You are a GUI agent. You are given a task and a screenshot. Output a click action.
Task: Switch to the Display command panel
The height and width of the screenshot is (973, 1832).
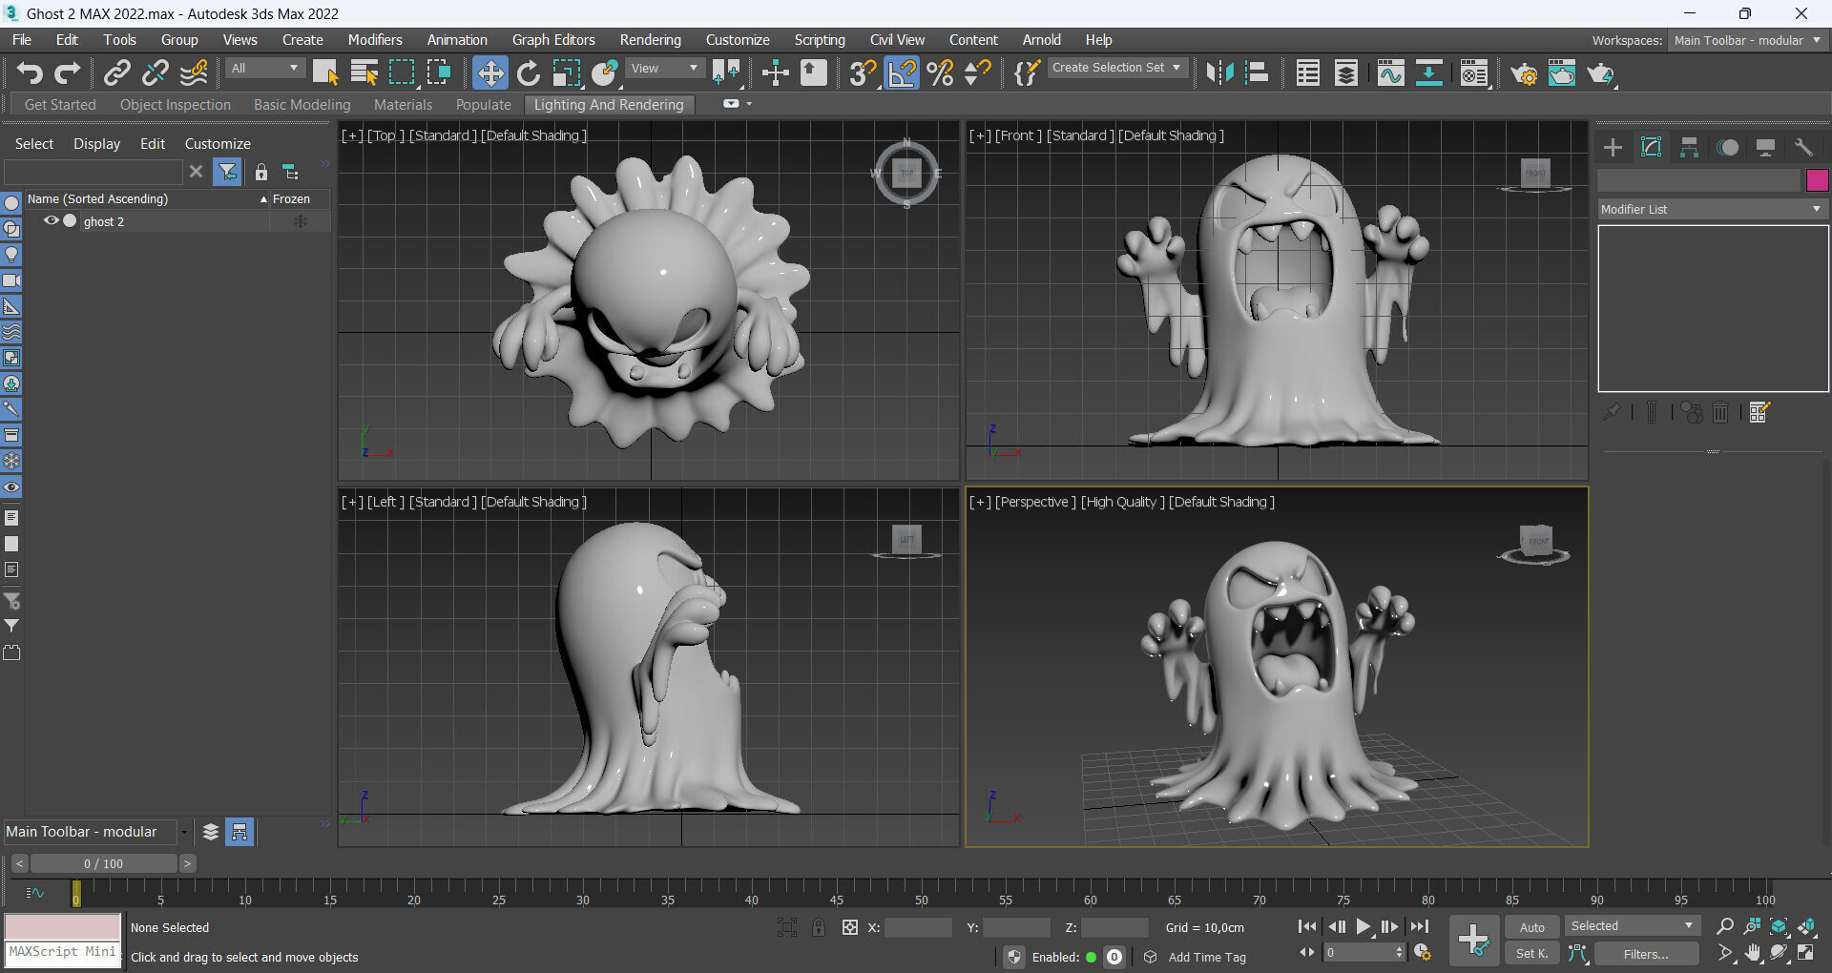(1765, 147)
